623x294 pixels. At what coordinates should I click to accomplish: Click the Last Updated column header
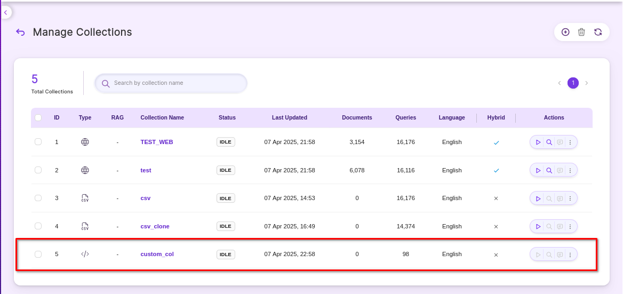(289, 117)
